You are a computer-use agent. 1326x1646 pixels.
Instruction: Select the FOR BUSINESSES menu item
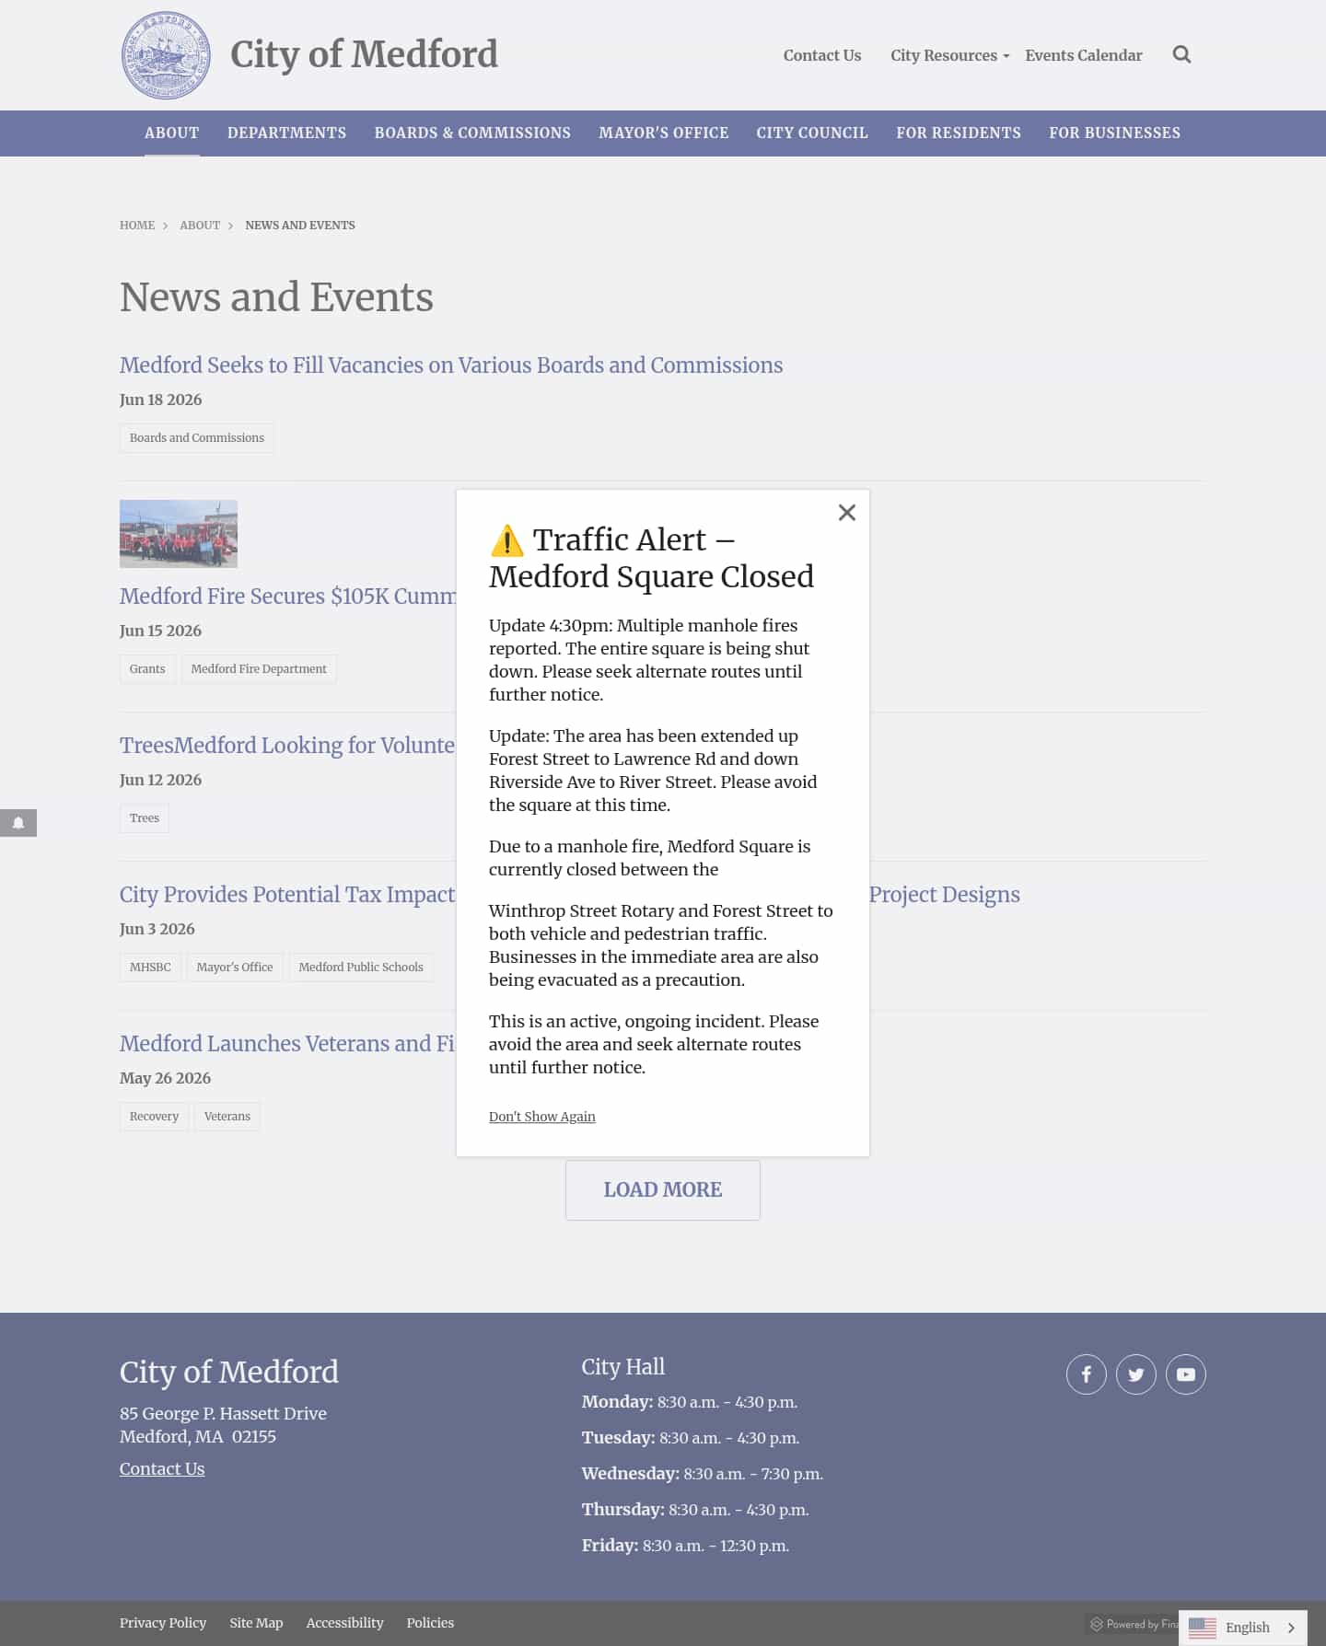coord(1115,133)
